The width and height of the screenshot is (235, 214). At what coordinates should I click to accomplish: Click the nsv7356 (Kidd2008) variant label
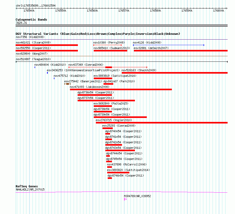pyautogui.click(x=30, y=37)
